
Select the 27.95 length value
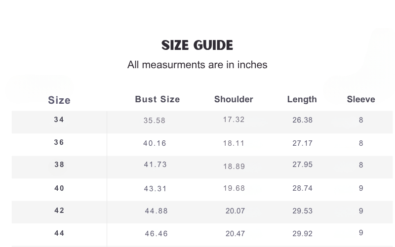coord(302,165)
